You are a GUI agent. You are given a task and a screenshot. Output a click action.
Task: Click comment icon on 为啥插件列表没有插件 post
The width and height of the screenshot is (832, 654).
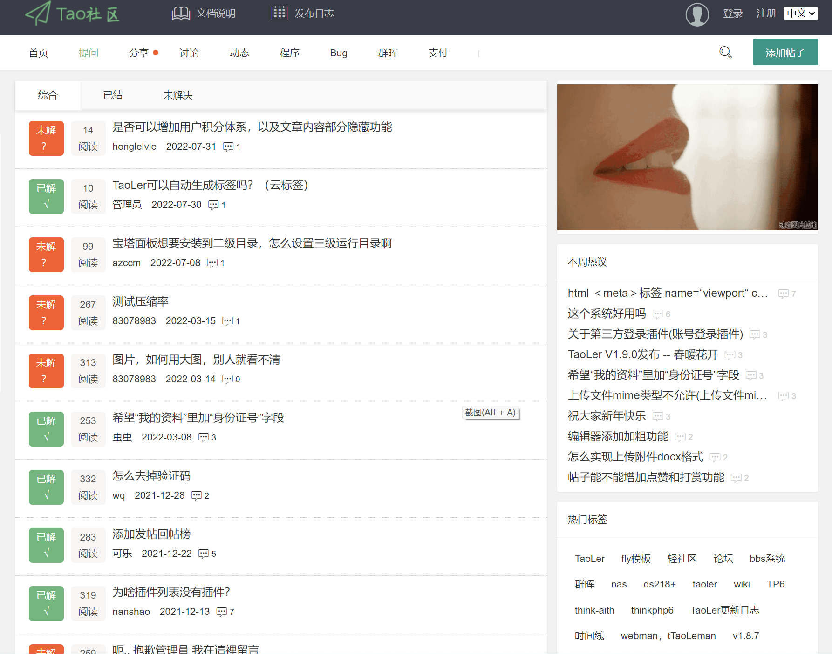[222, 612]
